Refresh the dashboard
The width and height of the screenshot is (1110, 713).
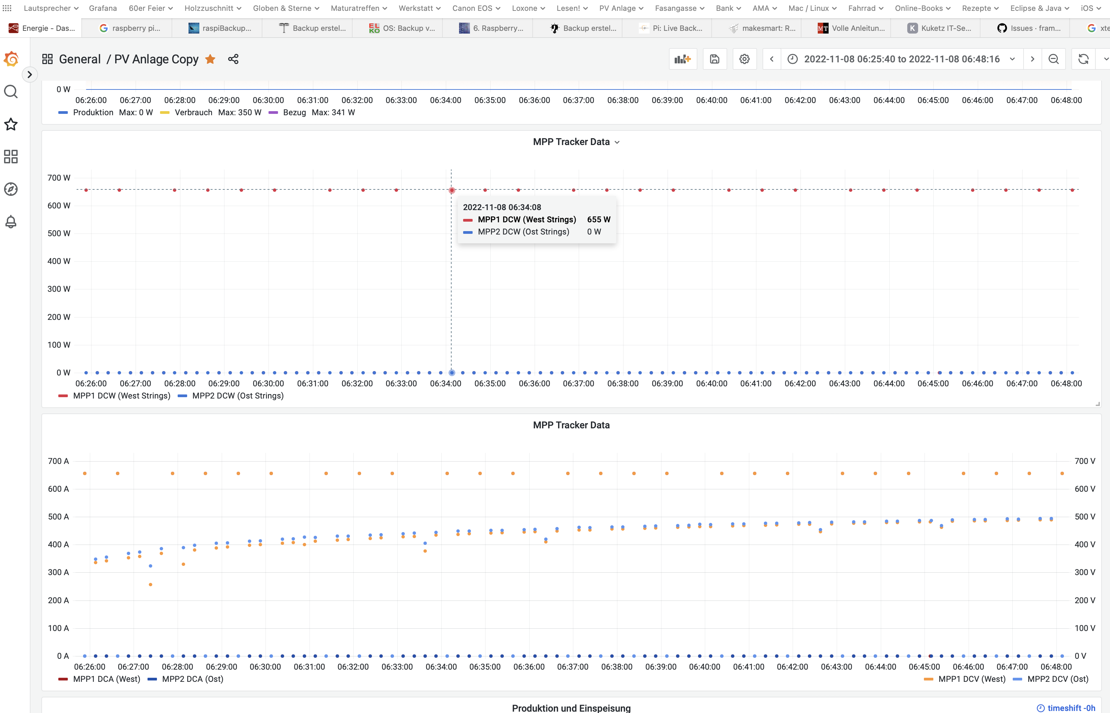[1083, 59]
